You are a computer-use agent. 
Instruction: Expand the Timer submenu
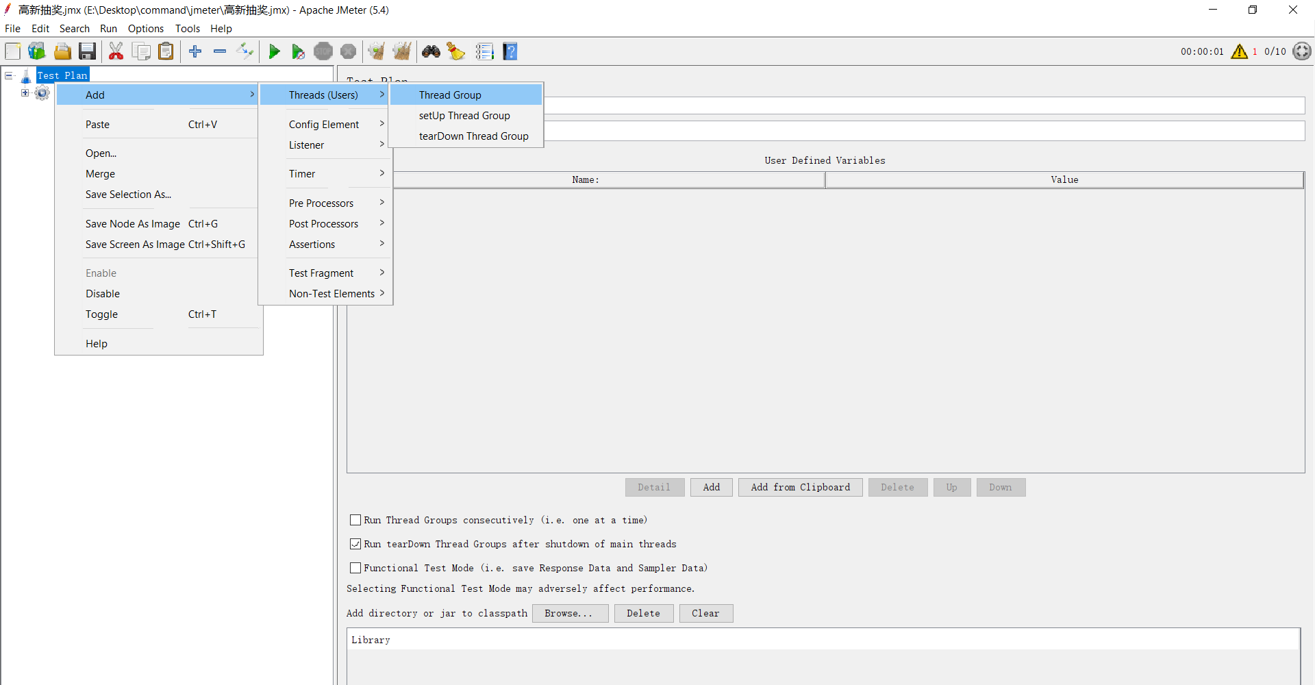coord(325,174)
